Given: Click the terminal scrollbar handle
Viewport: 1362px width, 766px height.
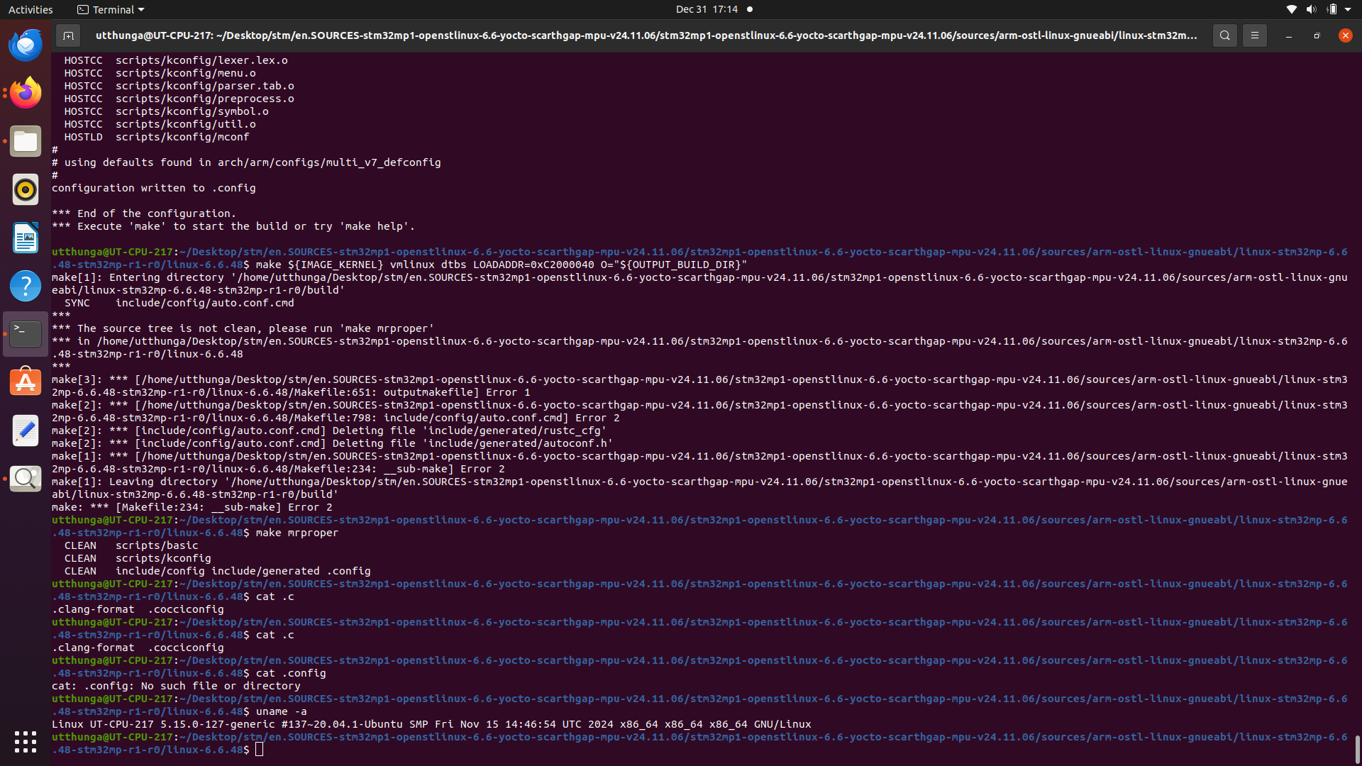Looking at the screenshot, I should point(1357,749).
